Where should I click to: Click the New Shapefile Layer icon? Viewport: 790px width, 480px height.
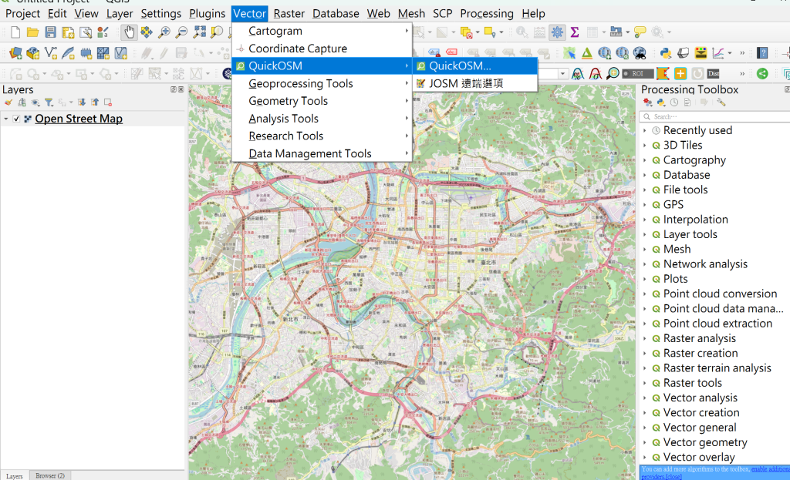pos(50,53)
